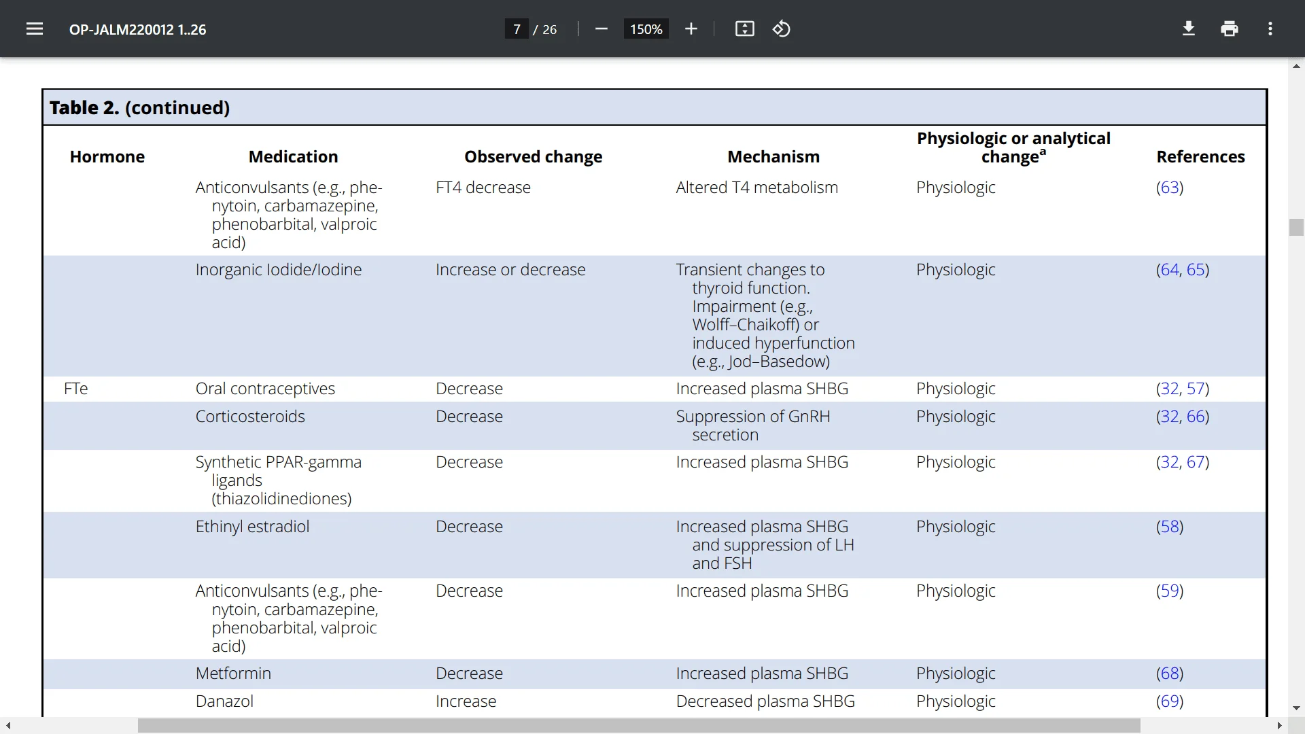
Task: Print the document
Action: [x=1230, y=29]
